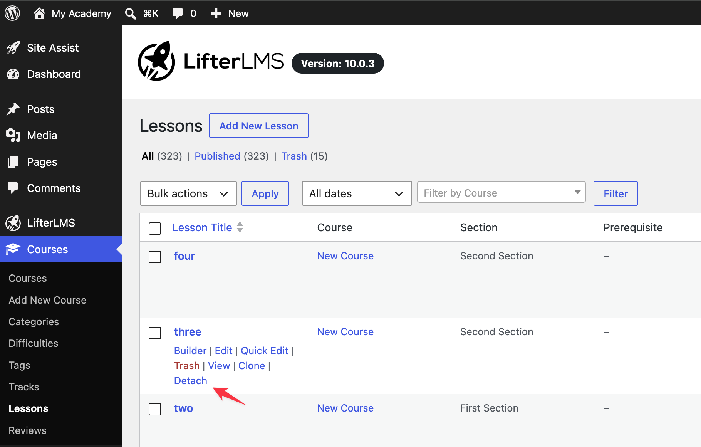The height and width of the screenshot is (447, 701).
Task: Open the Bulk actions dropdown
Action: [188, 193]
